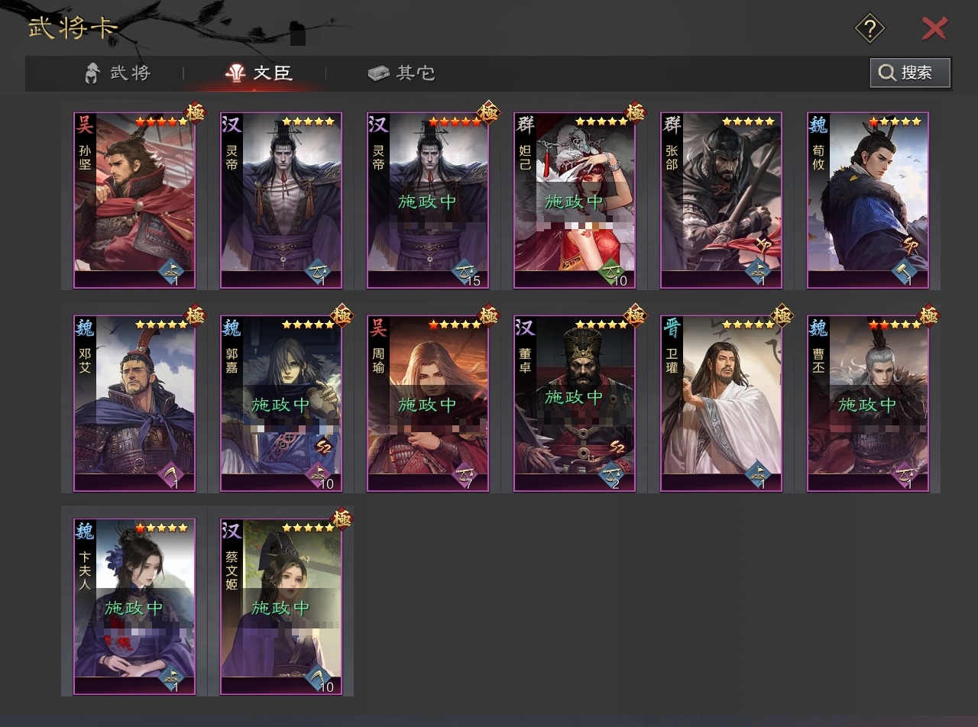
Task: Choose the 蔡文姬 card
Action: coord(281,606)
